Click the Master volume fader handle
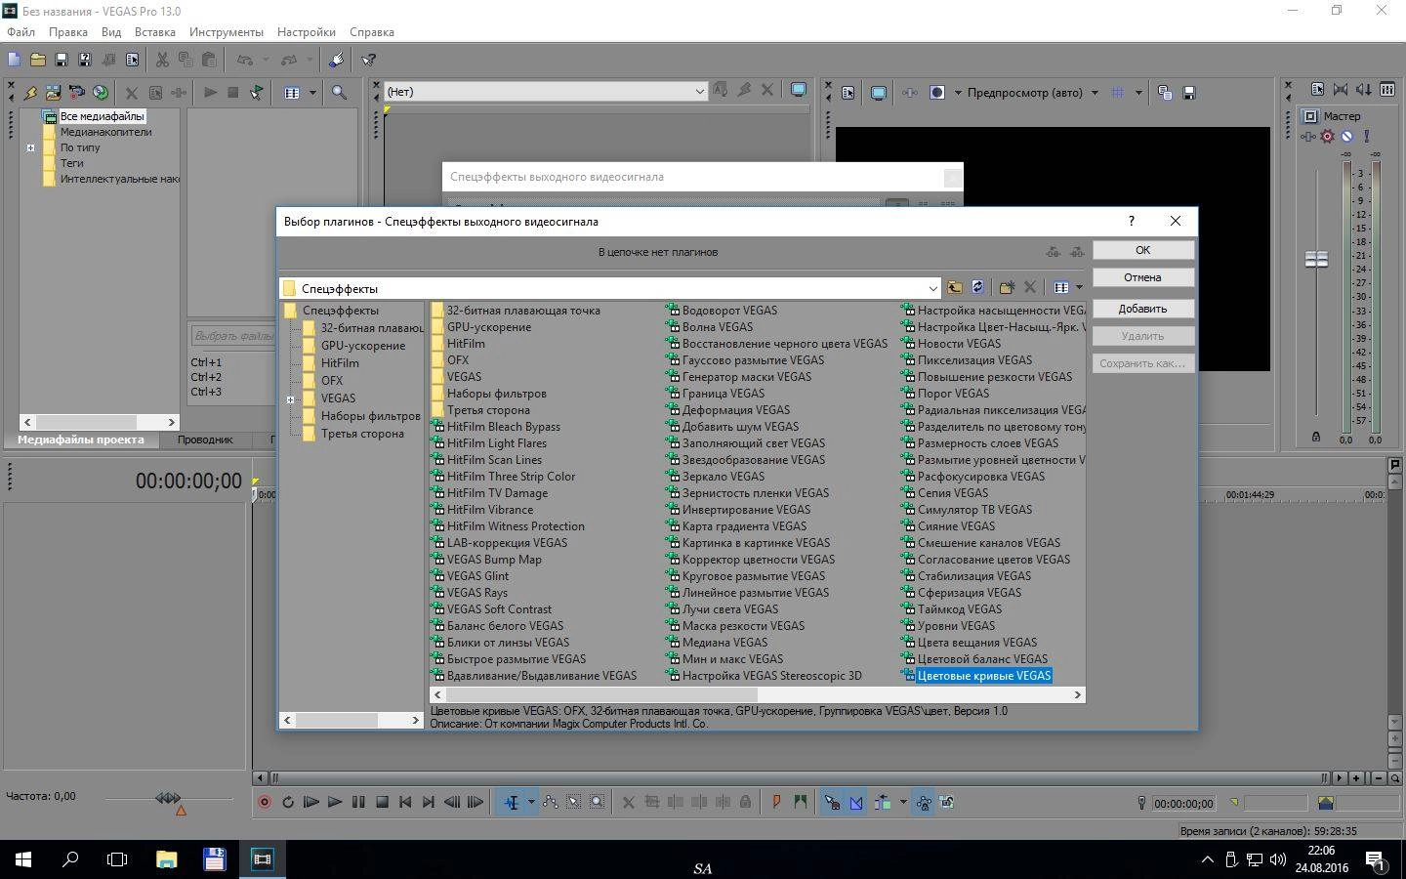1406x879 pixels. click(x=1316, y=259)
